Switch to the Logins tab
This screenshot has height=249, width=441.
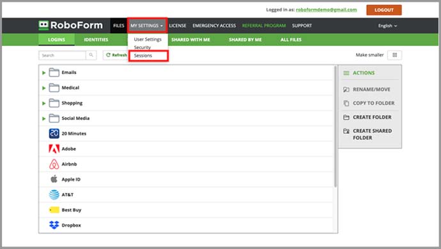click(56, 39)
